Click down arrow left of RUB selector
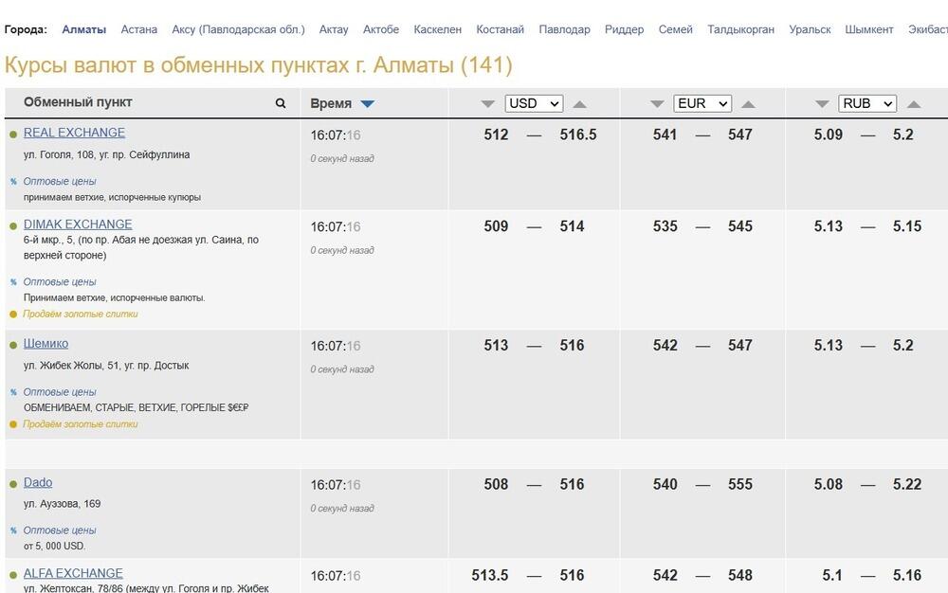 click(821, 104)
